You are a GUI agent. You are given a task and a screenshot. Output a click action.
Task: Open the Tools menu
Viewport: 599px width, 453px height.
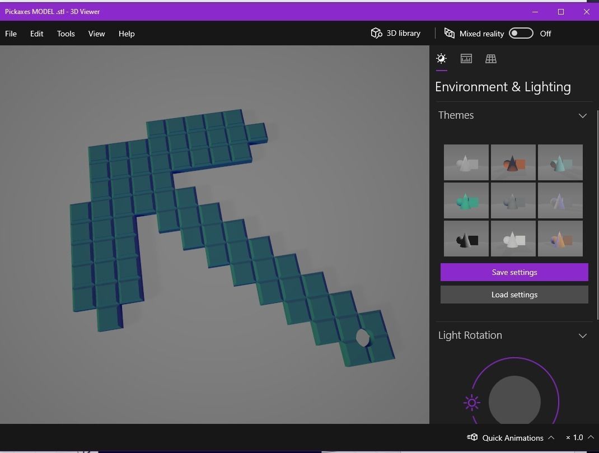[65, 34]
